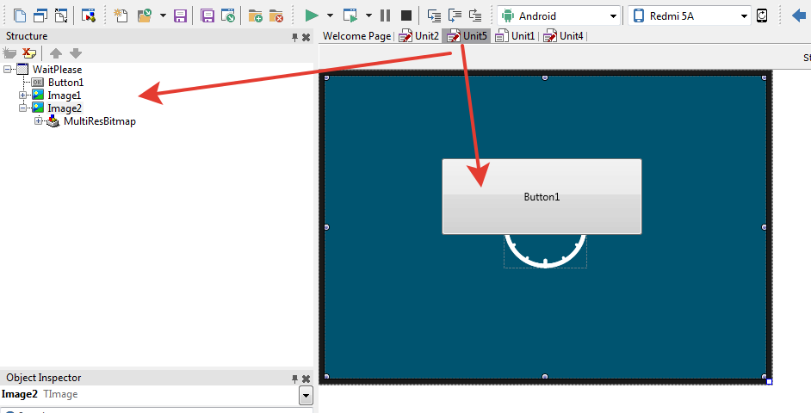Select Button1 in the Structure tree

(65, 83)
